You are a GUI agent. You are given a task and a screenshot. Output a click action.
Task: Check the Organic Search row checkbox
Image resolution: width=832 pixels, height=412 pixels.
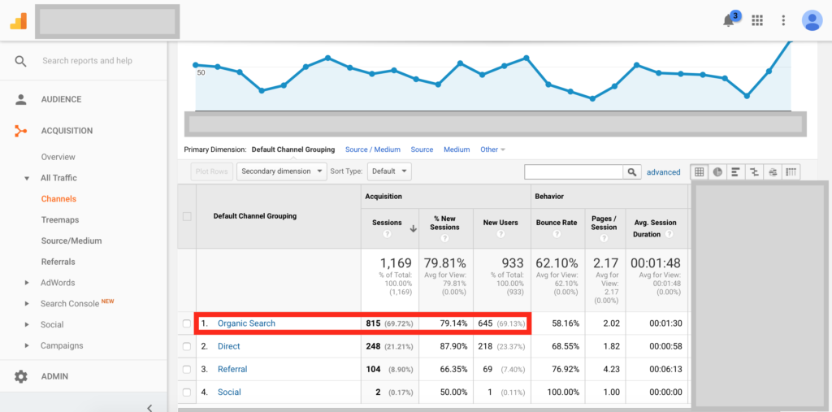click(x=187, y=323)
